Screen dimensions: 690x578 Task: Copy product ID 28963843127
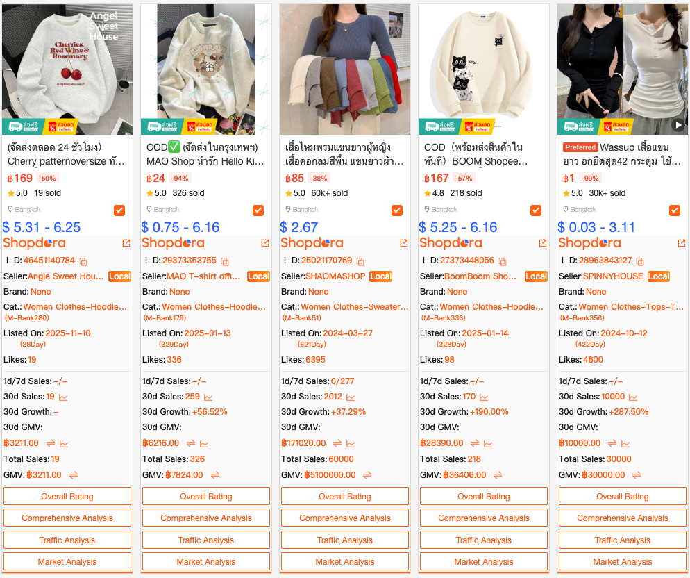[640, 261]
